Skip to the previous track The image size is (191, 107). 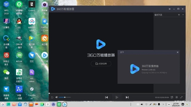[106, 97]
